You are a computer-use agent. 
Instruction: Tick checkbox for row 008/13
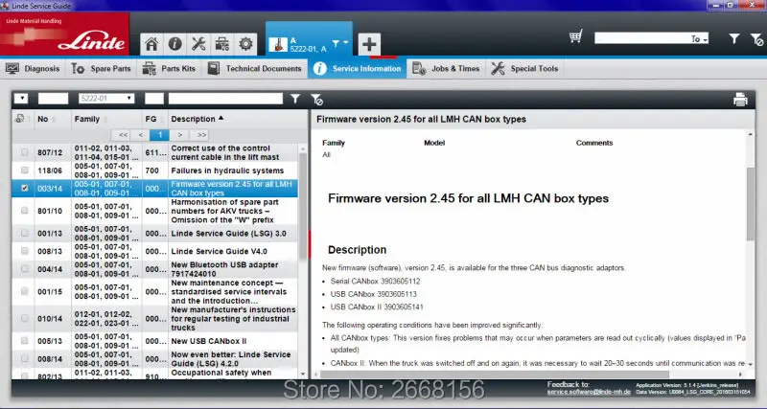(x=25, y=251)
